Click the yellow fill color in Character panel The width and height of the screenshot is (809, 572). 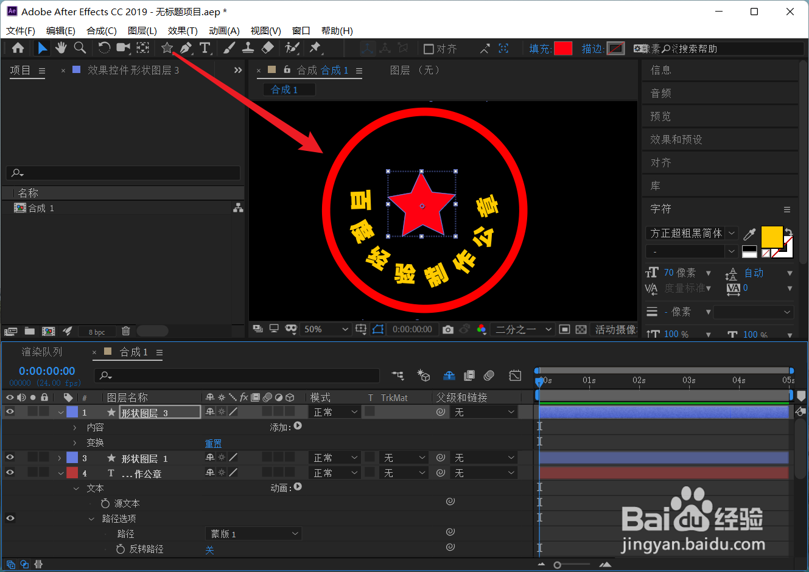pos(771,236)
